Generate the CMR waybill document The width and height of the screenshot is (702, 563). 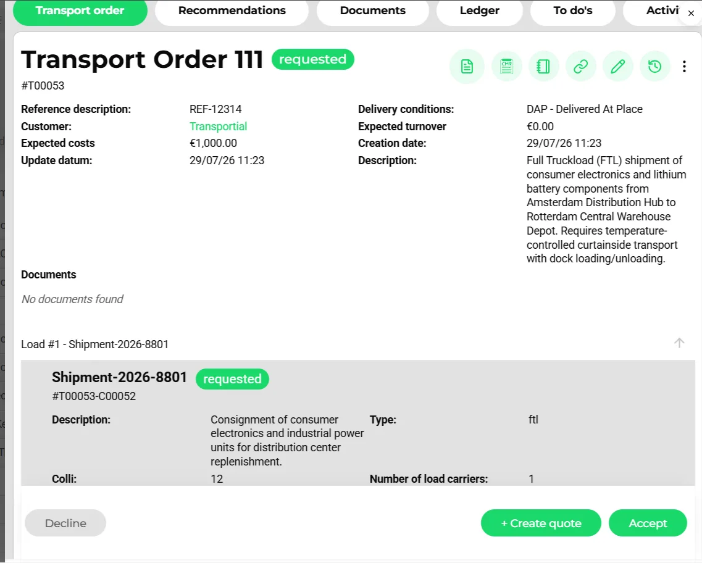click(x=506, y=67)
